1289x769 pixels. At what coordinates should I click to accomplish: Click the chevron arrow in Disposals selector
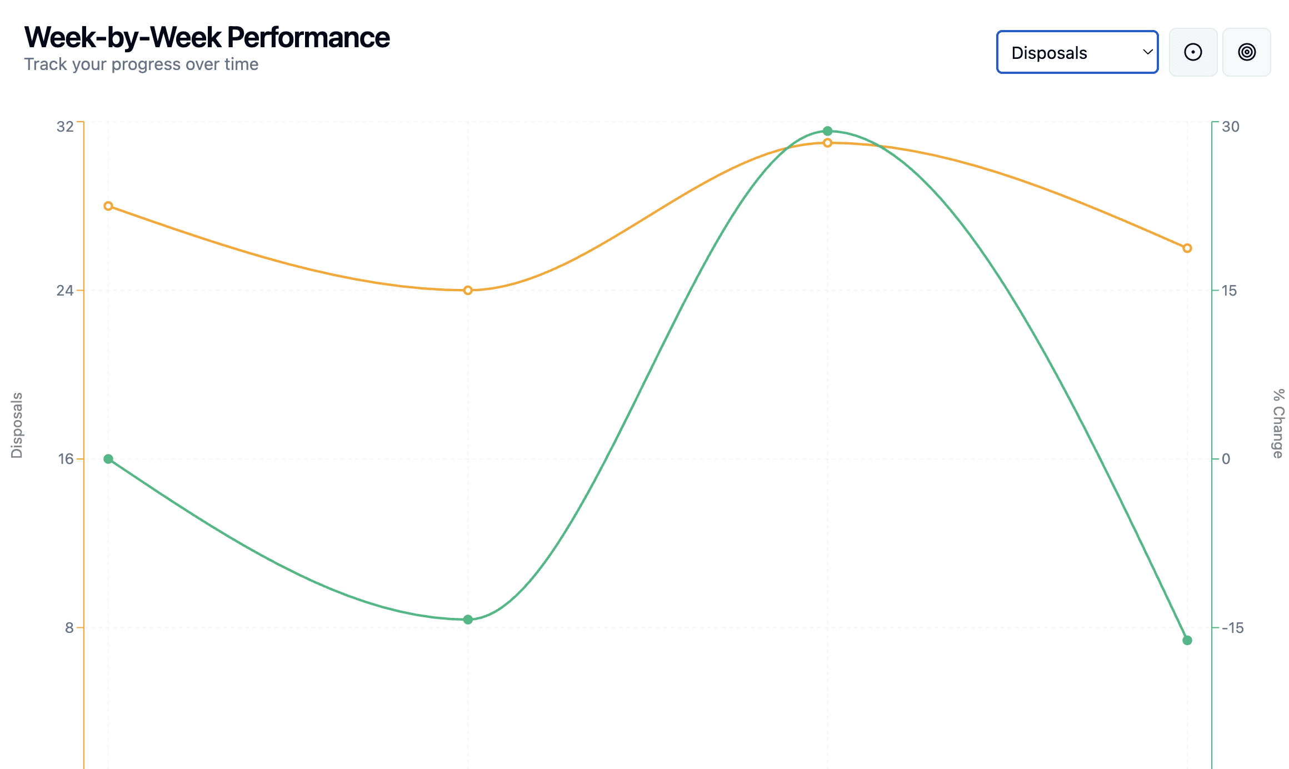1147,52
